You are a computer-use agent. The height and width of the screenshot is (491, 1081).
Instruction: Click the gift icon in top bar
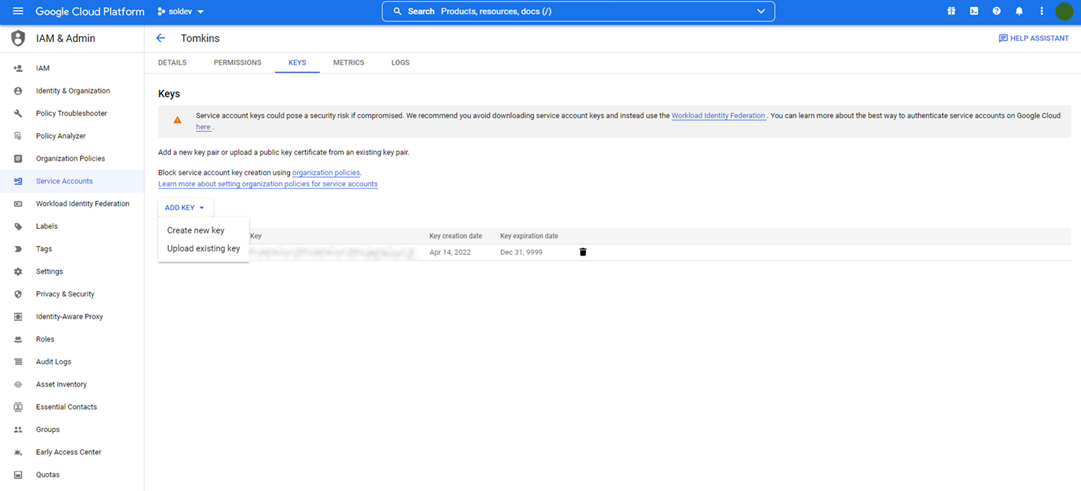pos(951,12)
